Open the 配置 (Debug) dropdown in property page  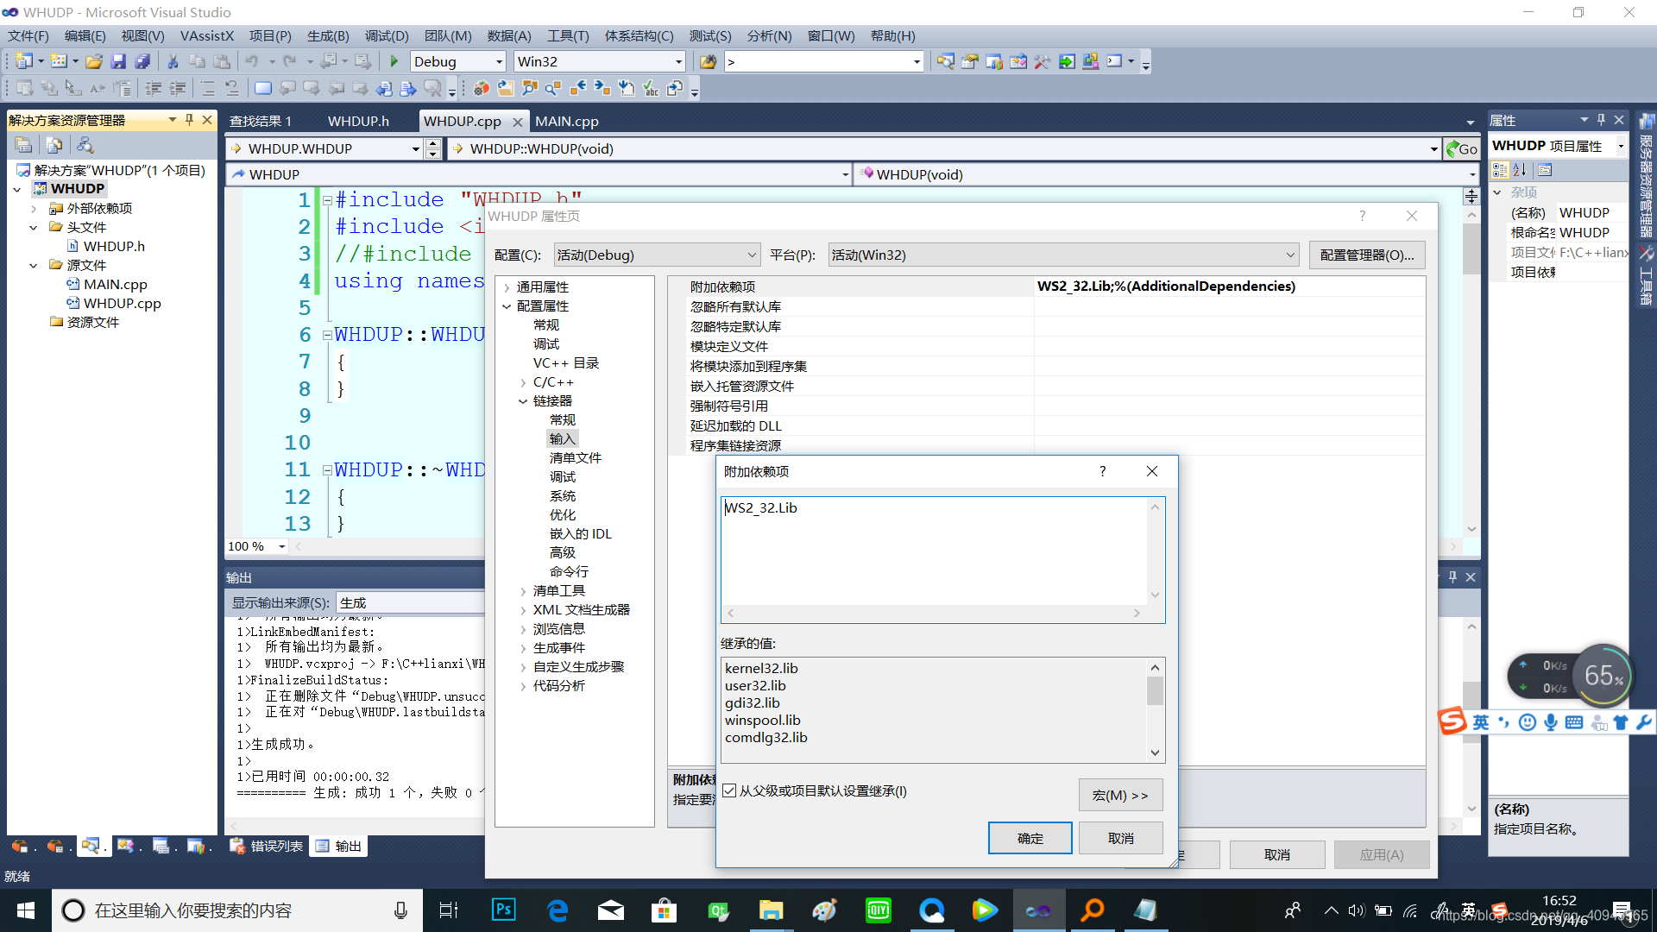657,255
